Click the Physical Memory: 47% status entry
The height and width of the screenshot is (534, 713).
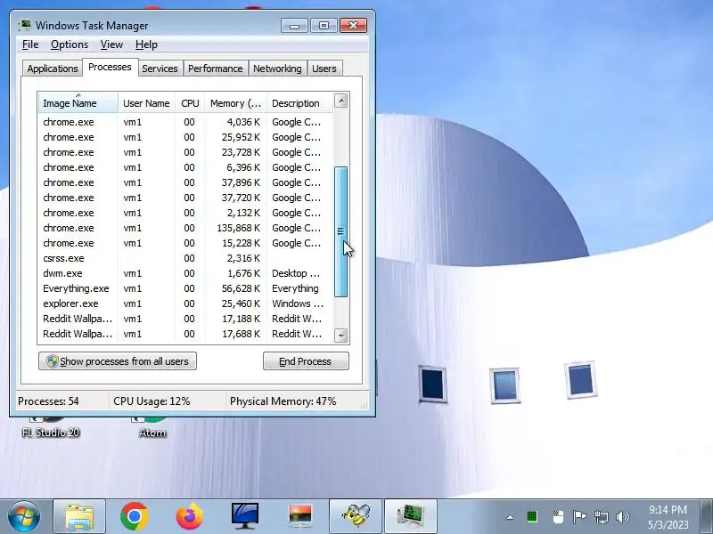(283, 401)
